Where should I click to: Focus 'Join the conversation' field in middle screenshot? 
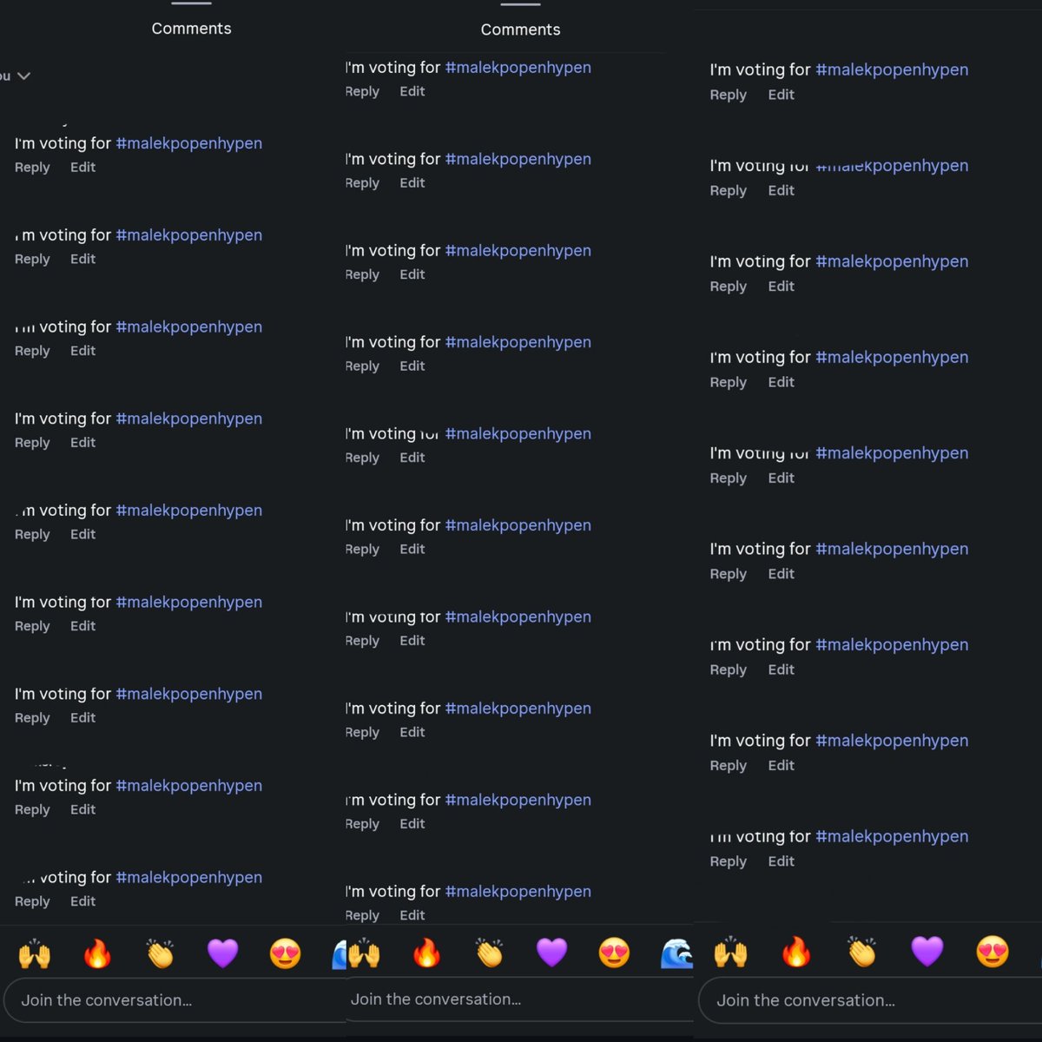tap(519, 999)
